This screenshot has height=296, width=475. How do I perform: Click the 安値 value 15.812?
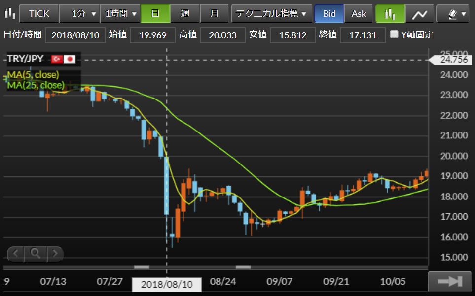(292, 35)
